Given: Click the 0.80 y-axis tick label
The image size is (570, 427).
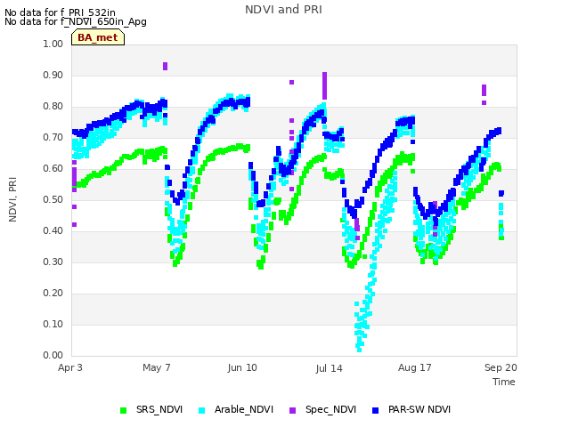Looking at the screenshot, I should tap(53, 107).
